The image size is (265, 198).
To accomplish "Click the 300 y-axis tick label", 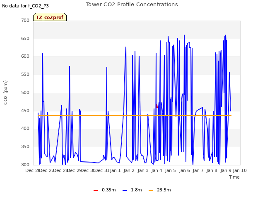I will coord(25,165).
